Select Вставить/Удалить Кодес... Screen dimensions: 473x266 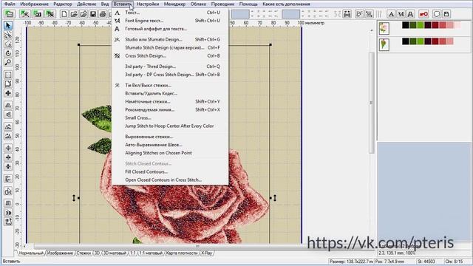coord(170,94)
